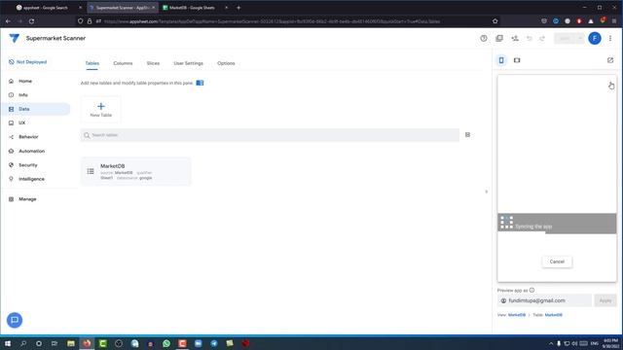This screenshot has width=623, height=350.
Task: Click the redo arrow icon
Action: click(542, 38)
